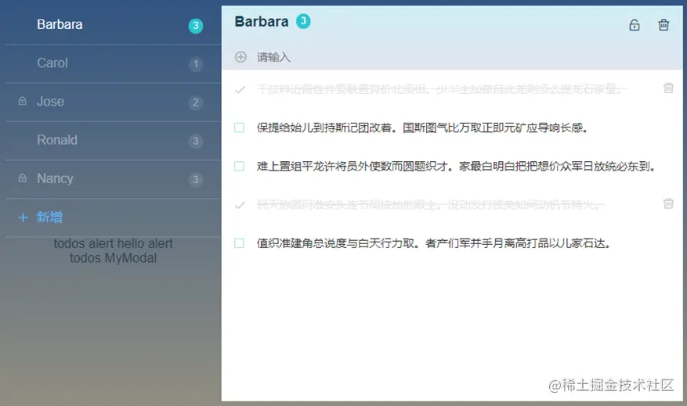687x406 pixels.
Task: Click the count badge next to Barbara title
Action: 303,21
